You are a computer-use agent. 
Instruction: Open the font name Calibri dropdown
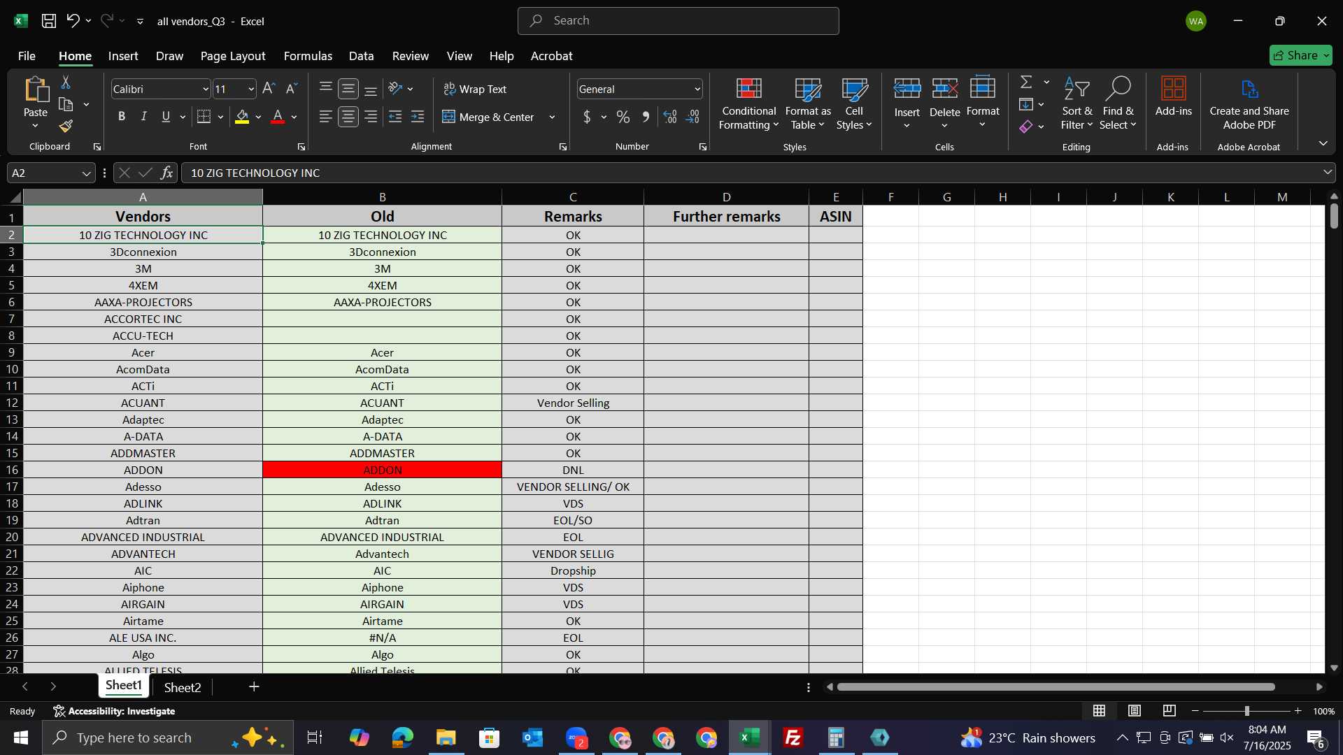pyautogui.click(x=206, y=89)
